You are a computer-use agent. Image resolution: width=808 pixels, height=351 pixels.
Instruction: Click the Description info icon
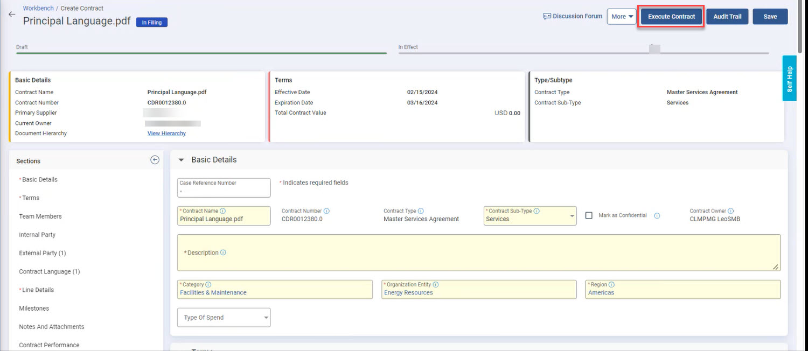[x=223, y=252]
